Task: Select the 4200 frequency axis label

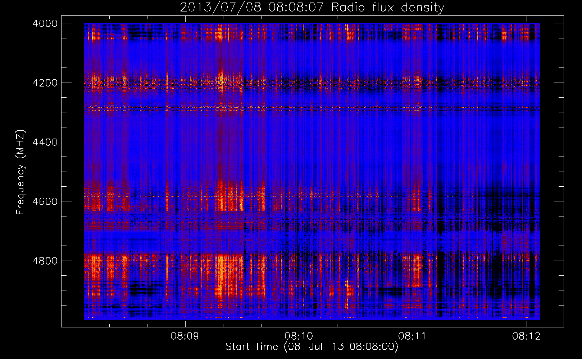Action: [45, 83]
